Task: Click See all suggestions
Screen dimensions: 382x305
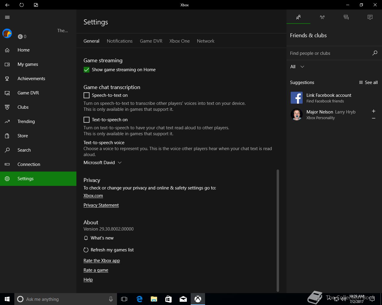Action: (368, 83)
